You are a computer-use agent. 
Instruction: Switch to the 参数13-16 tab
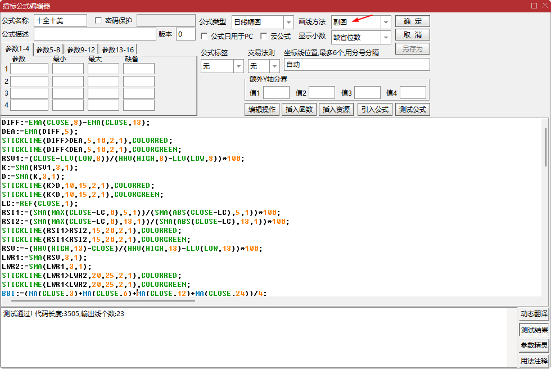(118, 50)
